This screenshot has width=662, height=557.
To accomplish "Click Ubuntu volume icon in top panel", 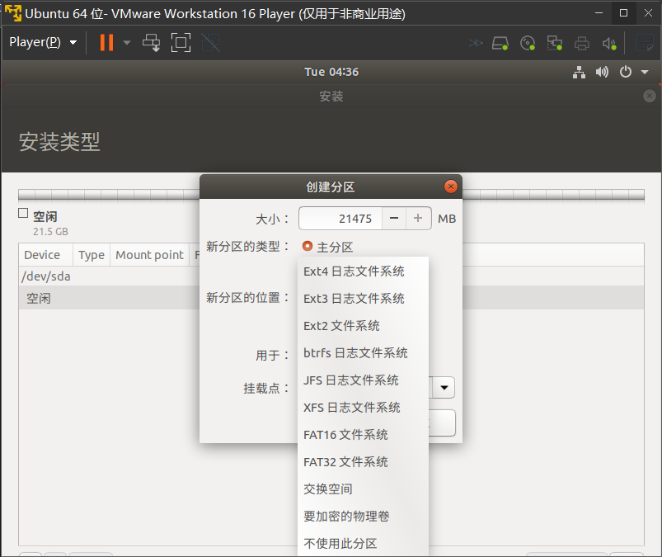I will pyautogui.click(x=602, y=72).
